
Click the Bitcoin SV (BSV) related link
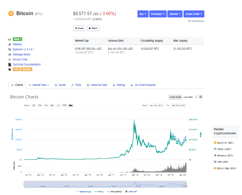point(226,143)
